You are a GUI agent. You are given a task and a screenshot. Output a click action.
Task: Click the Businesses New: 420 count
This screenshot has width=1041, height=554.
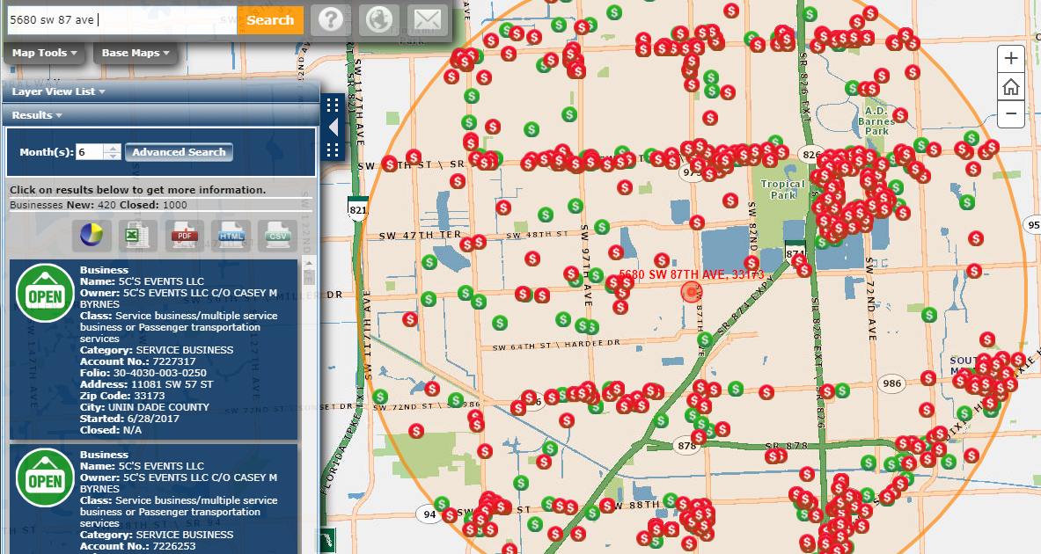click(x=63, y=205)
